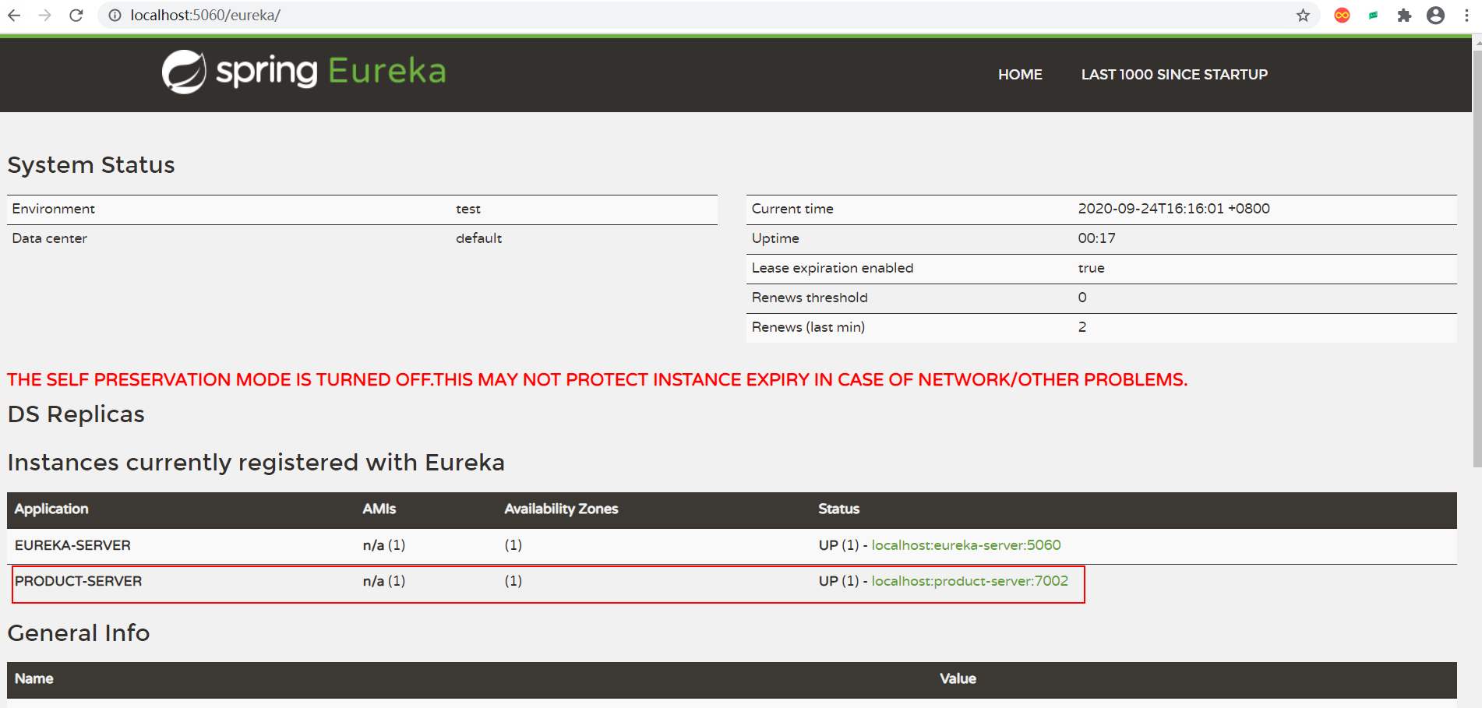Click the Availability Zones column header

pyautogui.click(x=561, y=509)
